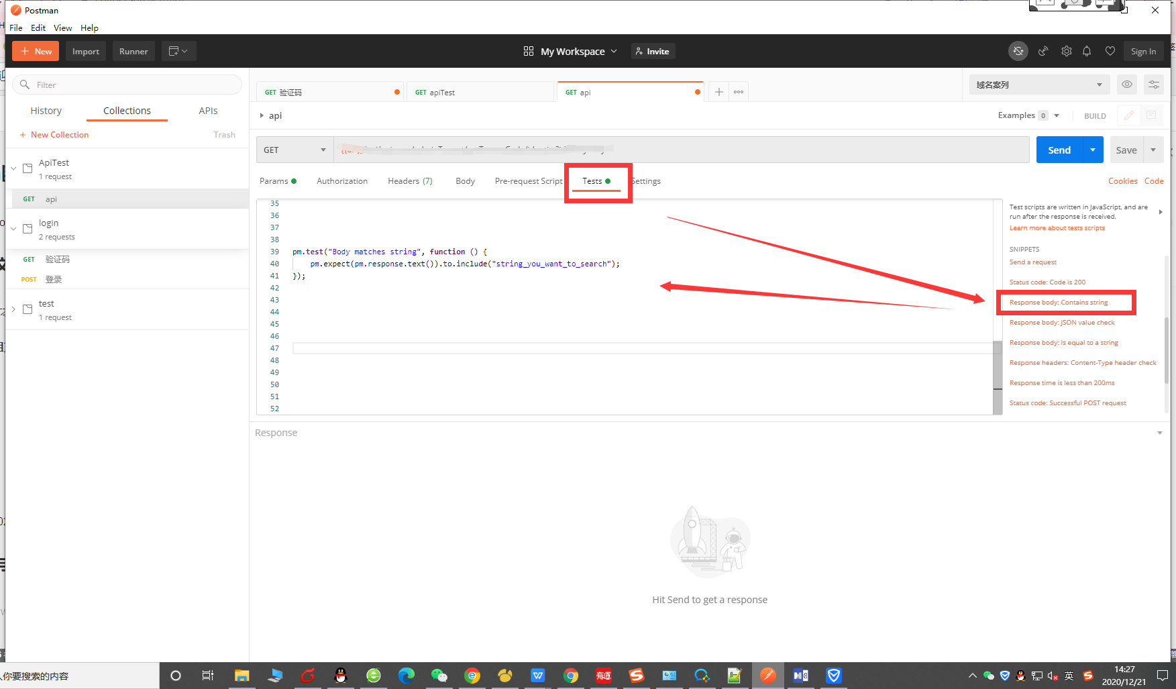The height and width of the screenshot is (689, 1176).
Task: Insert snippet Response body: JSON value check
Action: point(1062,323)
